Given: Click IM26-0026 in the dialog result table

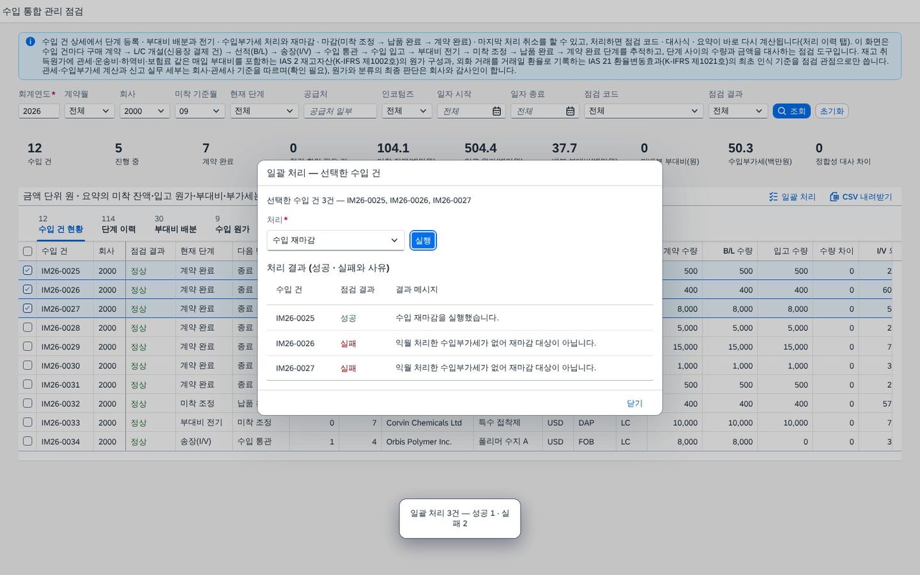Looking at the screenshot, I should click(x=295, y=343).
